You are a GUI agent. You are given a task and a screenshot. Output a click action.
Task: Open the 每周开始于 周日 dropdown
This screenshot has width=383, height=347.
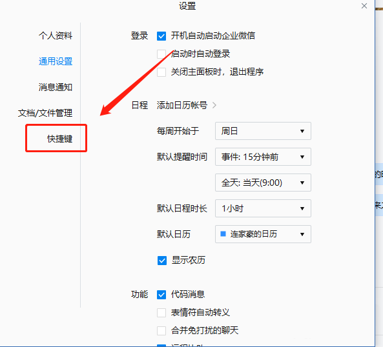(x=263, y=131)
